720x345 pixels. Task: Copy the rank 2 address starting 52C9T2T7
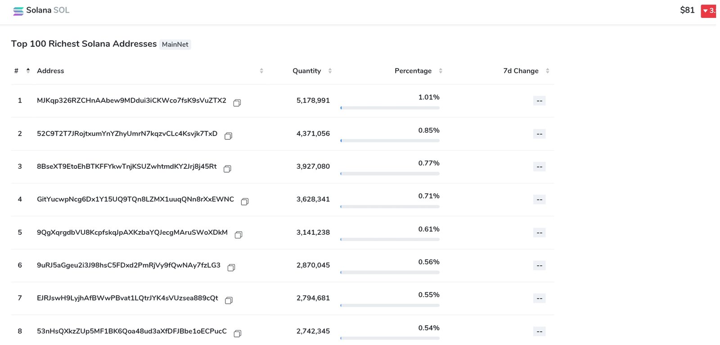[x=228, y=136]
